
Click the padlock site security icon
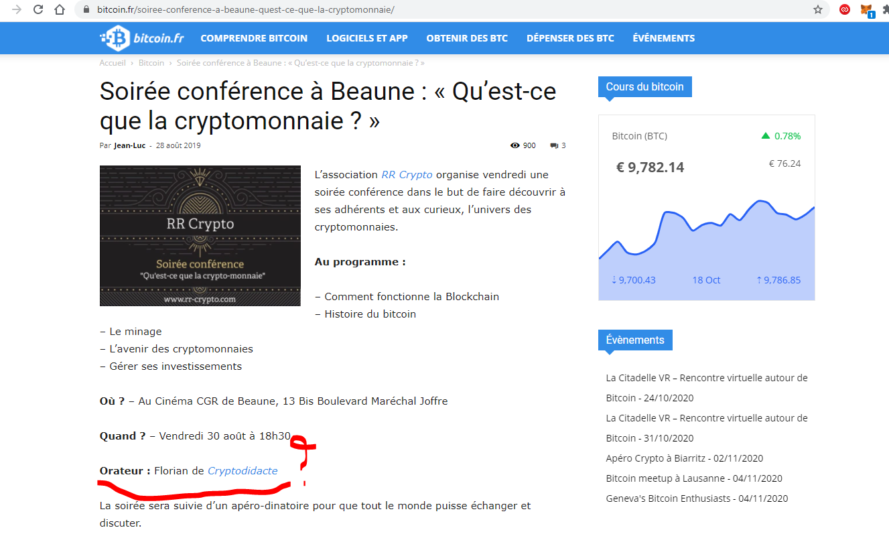(x=86, y=9)
